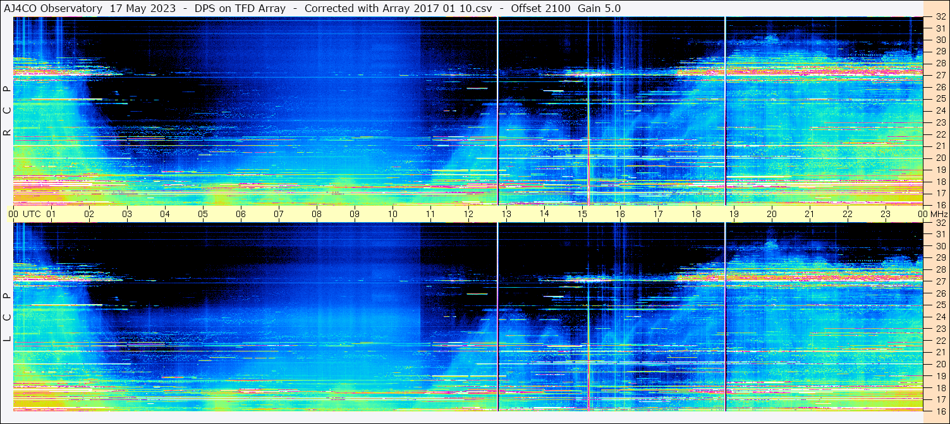Select the 05 hour mark on time axis

point(203,214)
